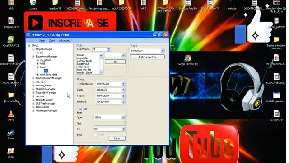Expand the ProductMissionManager node
289x163 pixels.
[33, 78]
